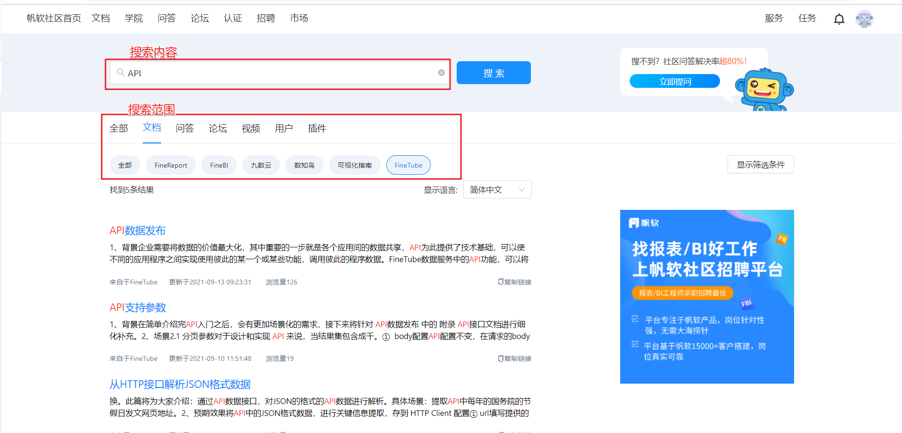Click 浏览量126 on first result
This screenshot has height=433, width=902.
click(281, 282)
